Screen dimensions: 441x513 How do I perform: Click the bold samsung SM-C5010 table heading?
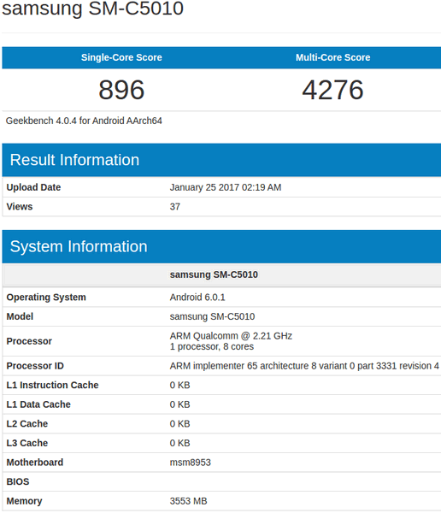coord(214,274)
